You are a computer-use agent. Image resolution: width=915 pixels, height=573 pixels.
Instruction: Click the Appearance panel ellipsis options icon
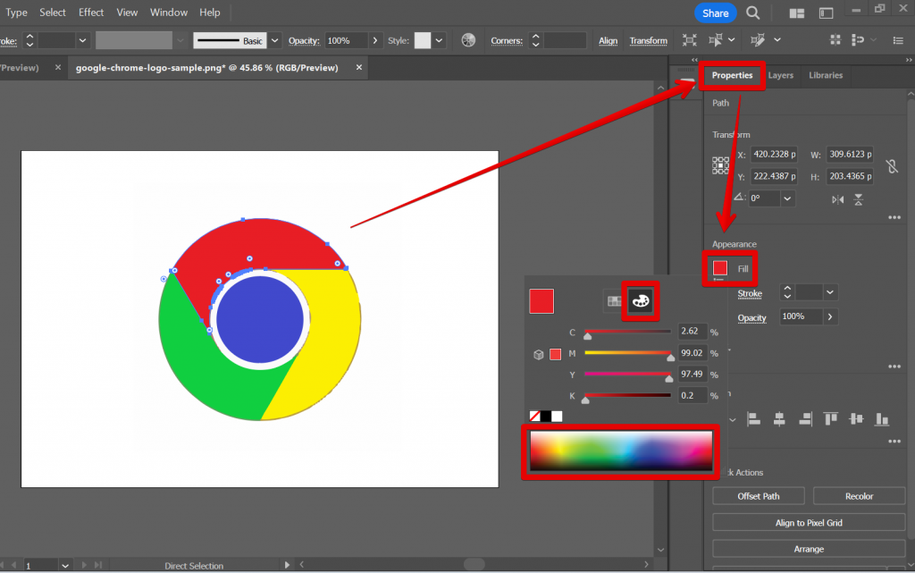coord(894,367)
